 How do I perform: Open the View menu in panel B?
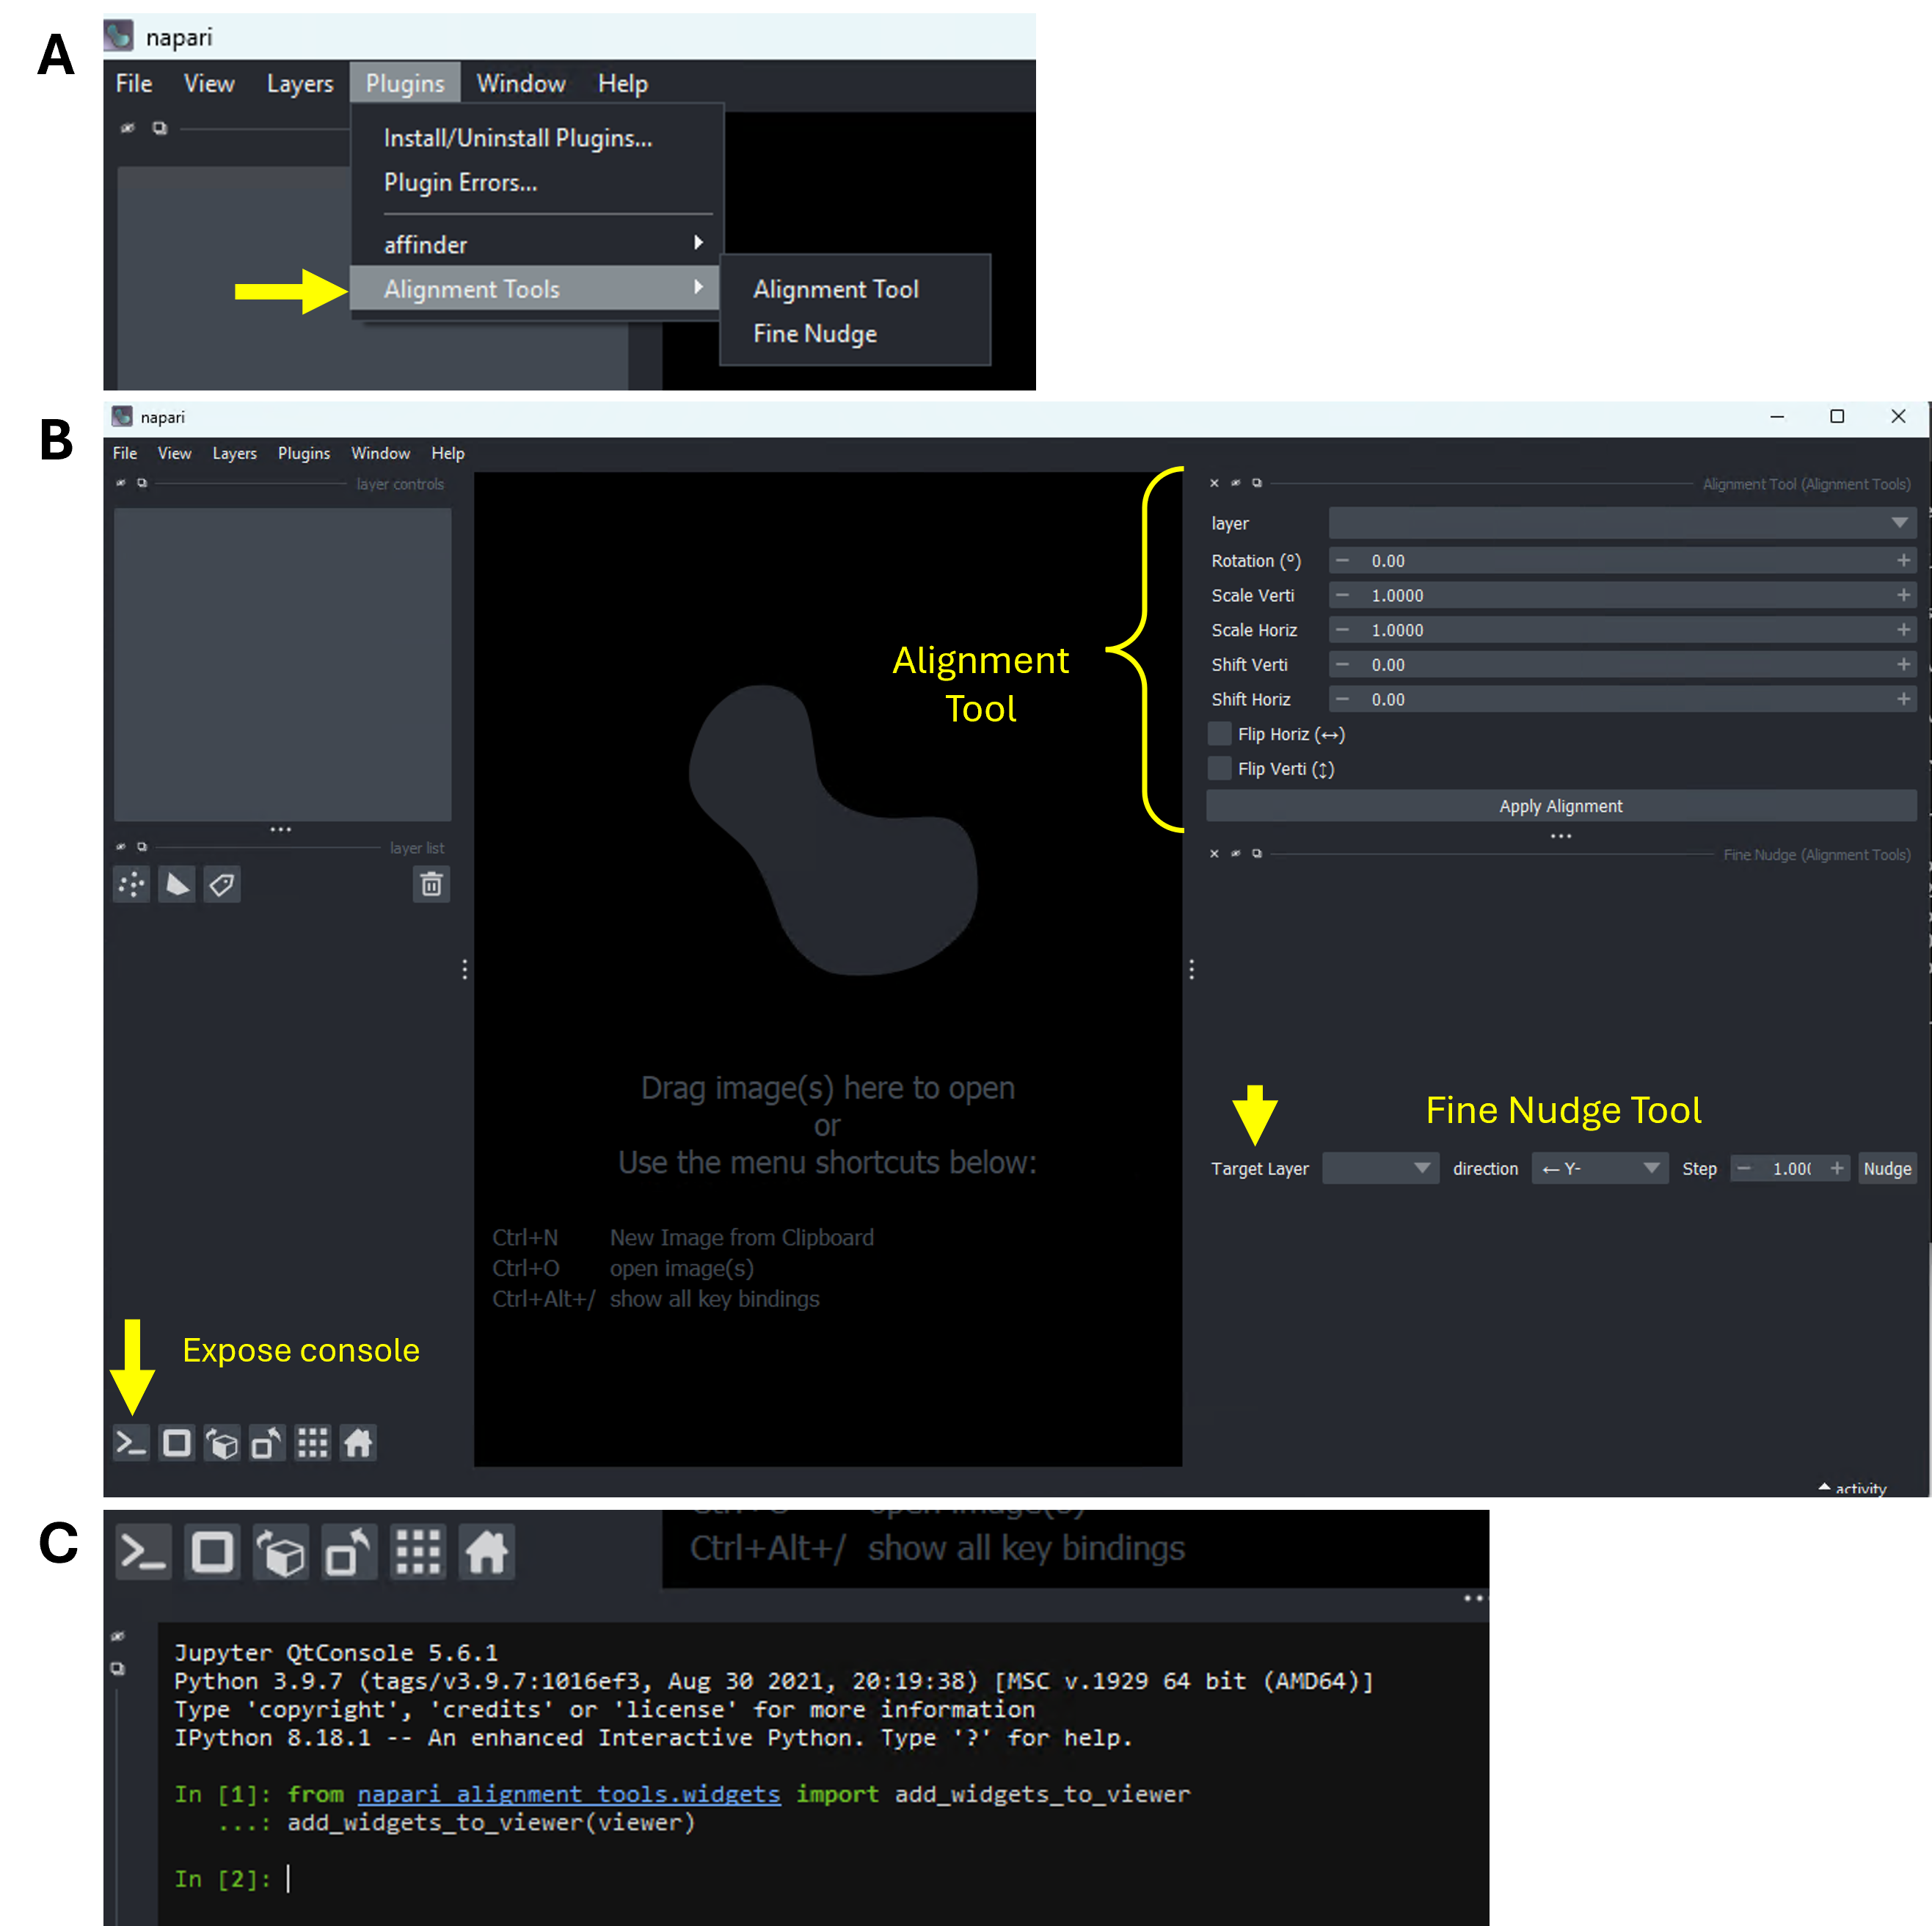pyautogui.click(x=174, y=453)
